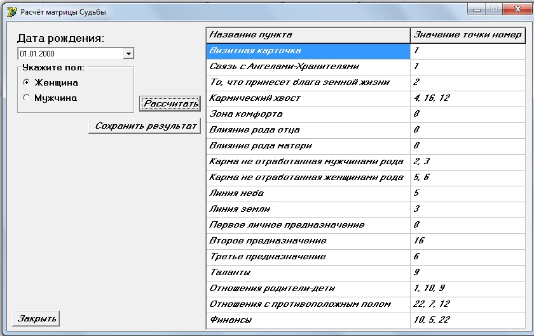Image resolution: width=534 pixels, height=336 pixels.
Task: Click the Название пункта column header
Action: 308,35
